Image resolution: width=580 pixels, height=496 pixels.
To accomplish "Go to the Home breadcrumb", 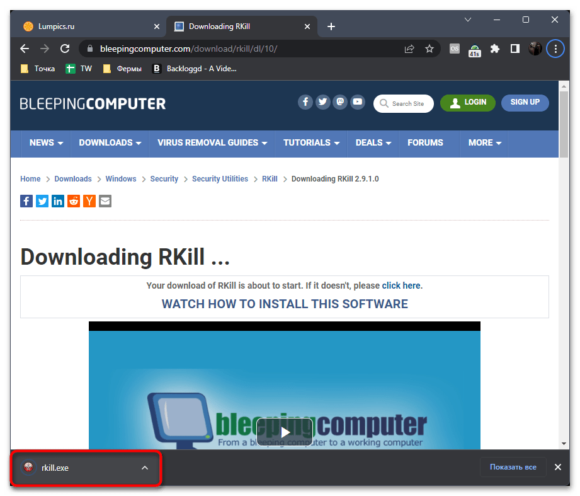I will pyautogui.click(x=30, y=179).
